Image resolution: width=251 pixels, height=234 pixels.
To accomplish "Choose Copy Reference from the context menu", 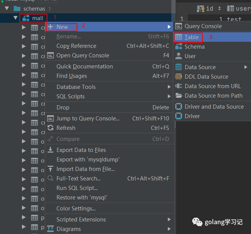I will coord(76,46).
